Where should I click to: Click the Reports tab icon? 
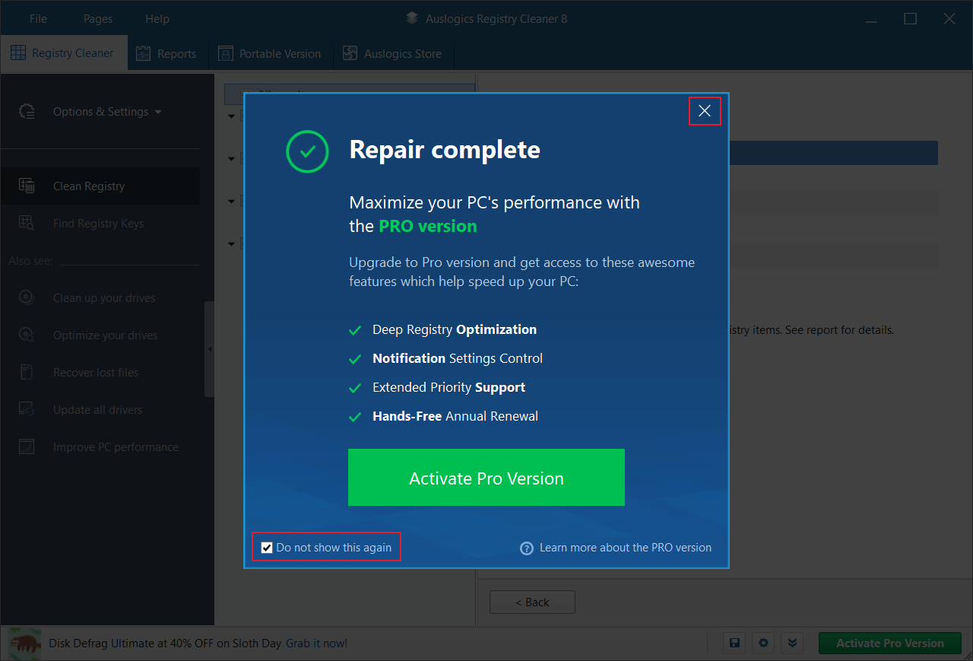pos(143,53)
